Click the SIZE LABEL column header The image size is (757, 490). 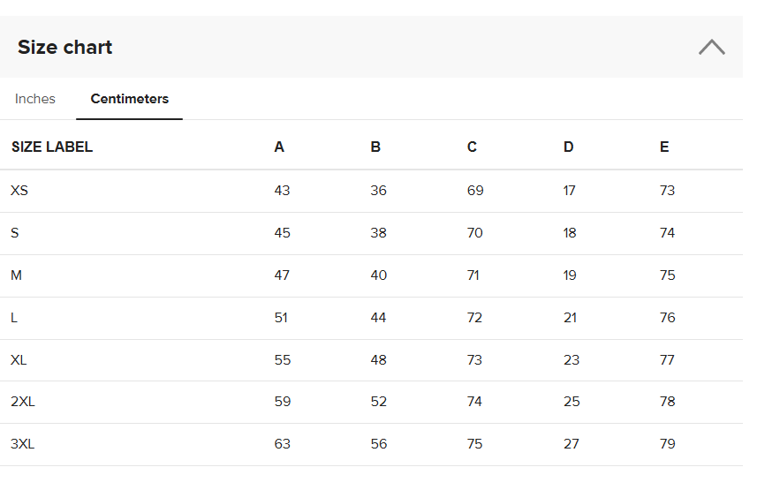pos(52,147)
